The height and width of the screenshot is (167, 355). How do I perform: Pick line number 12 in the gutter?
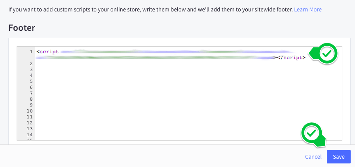coord(30,123)
